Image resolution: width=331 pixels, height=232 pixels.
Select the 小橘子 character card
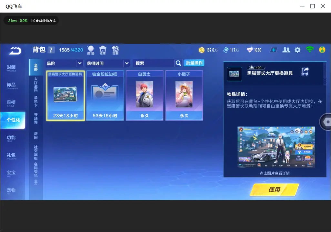tap(184, 96)
